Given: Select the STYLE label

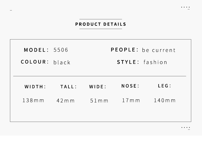Looking at the screenshot, I should pos(128,62).
